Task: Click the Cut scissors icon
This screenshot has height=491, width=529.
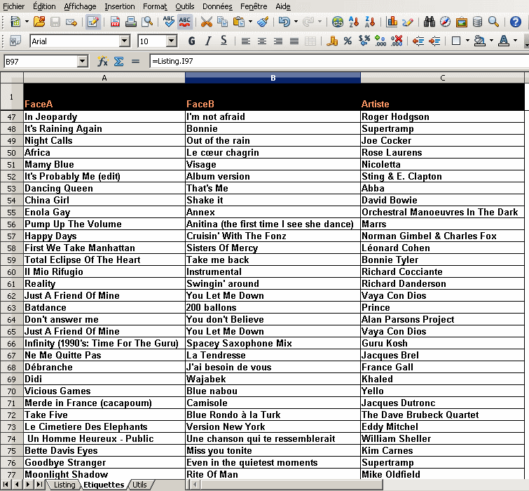Action: (x=207, y=22)
